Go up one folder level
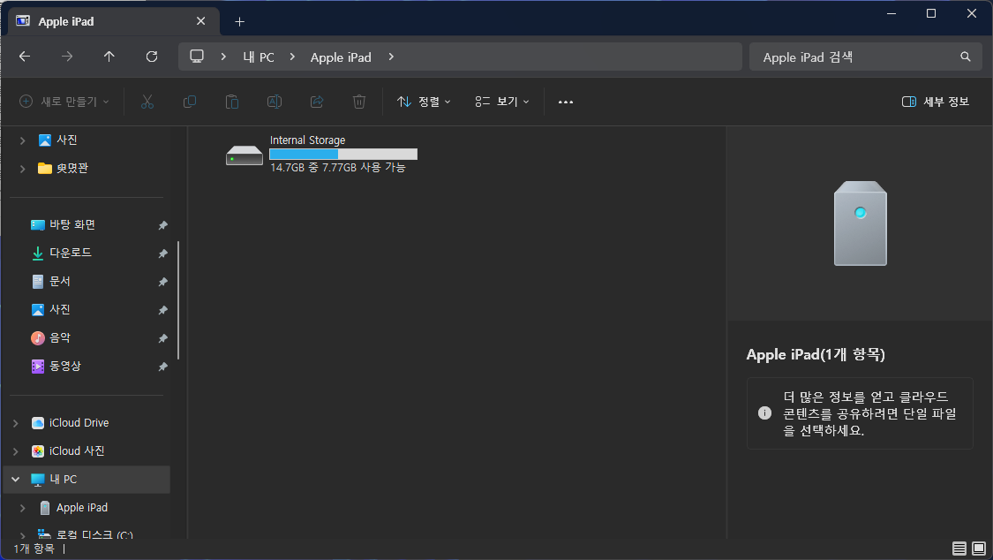Viewport: 993px width, 560px height. pos(109,57)
